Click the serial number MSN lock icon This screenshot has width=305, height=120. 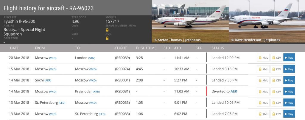pos(107,30)
